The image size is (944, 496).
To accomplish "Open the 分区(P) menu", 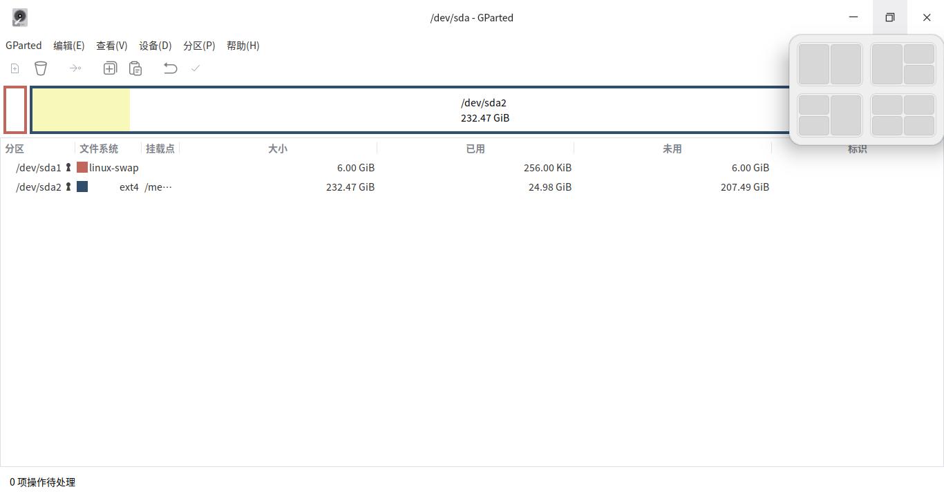I will click(199, 46).
